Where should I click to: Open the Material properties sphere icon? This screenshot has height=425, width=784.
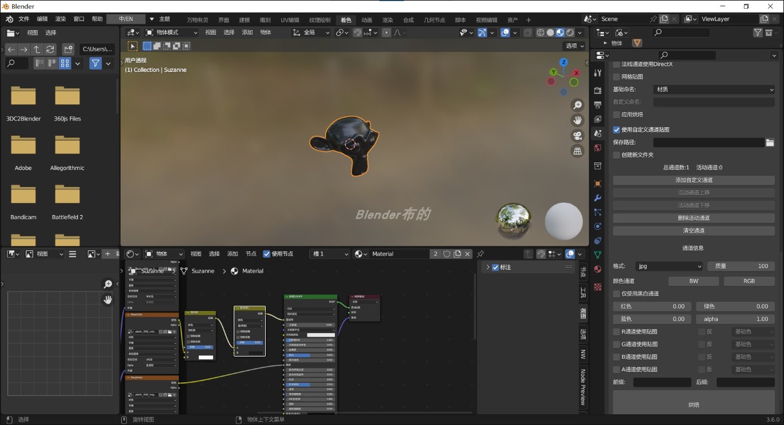click(x=598, y=269)
